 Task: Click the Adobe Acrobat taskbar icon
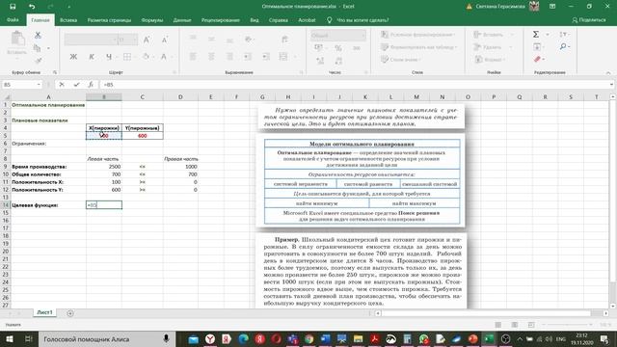(374, 338)
